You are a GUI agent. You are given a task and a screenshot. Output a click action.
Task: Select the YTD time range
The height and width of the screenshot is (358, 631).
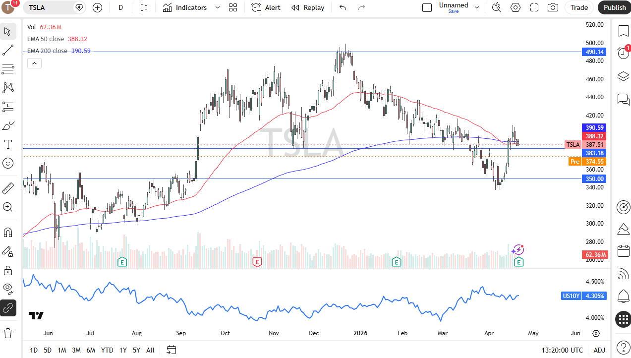(107, 350)
